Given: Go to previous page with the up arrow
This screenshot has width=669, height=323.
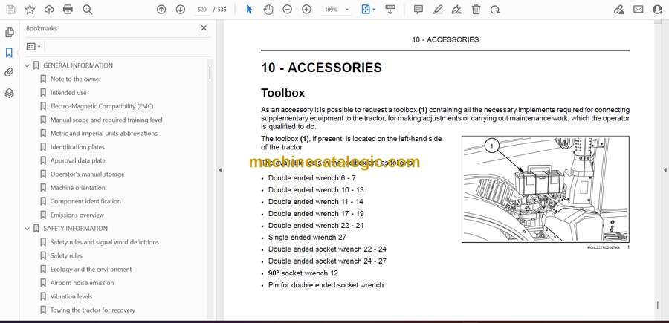Looking at the screenshot, I should (x=161, y=10).
